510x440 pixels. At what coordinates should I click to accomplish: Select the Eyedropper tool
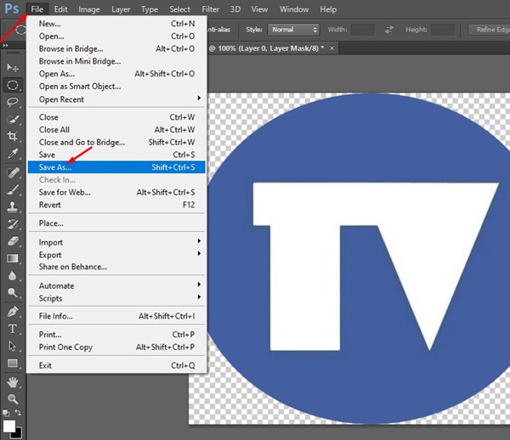(13, 154)
